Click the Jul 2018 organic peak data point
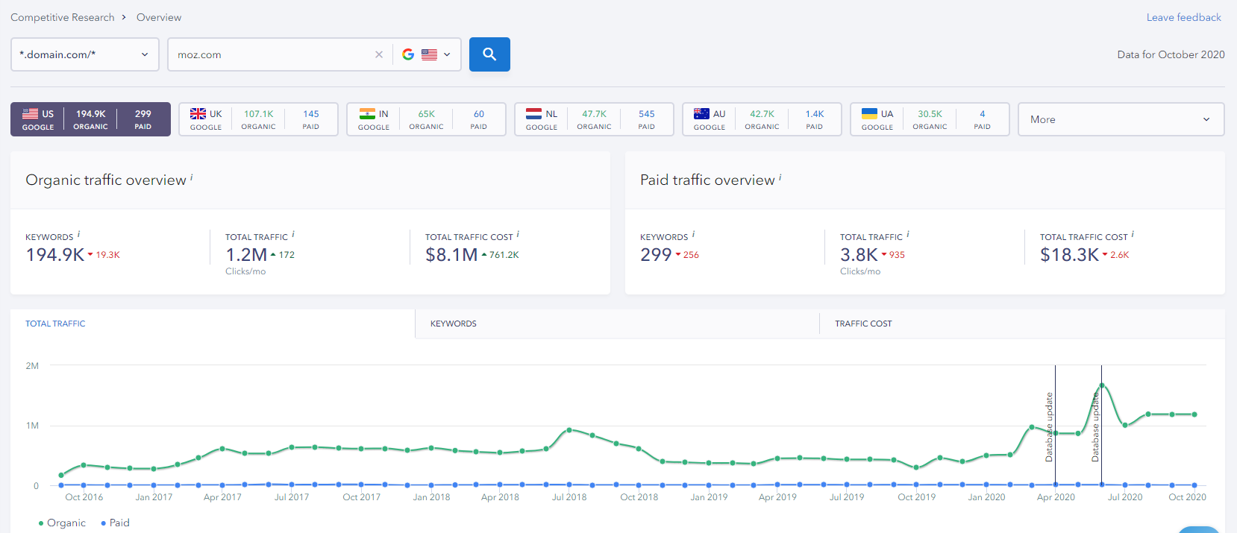The image size is (1237, 533). click(x=569, y=430)
